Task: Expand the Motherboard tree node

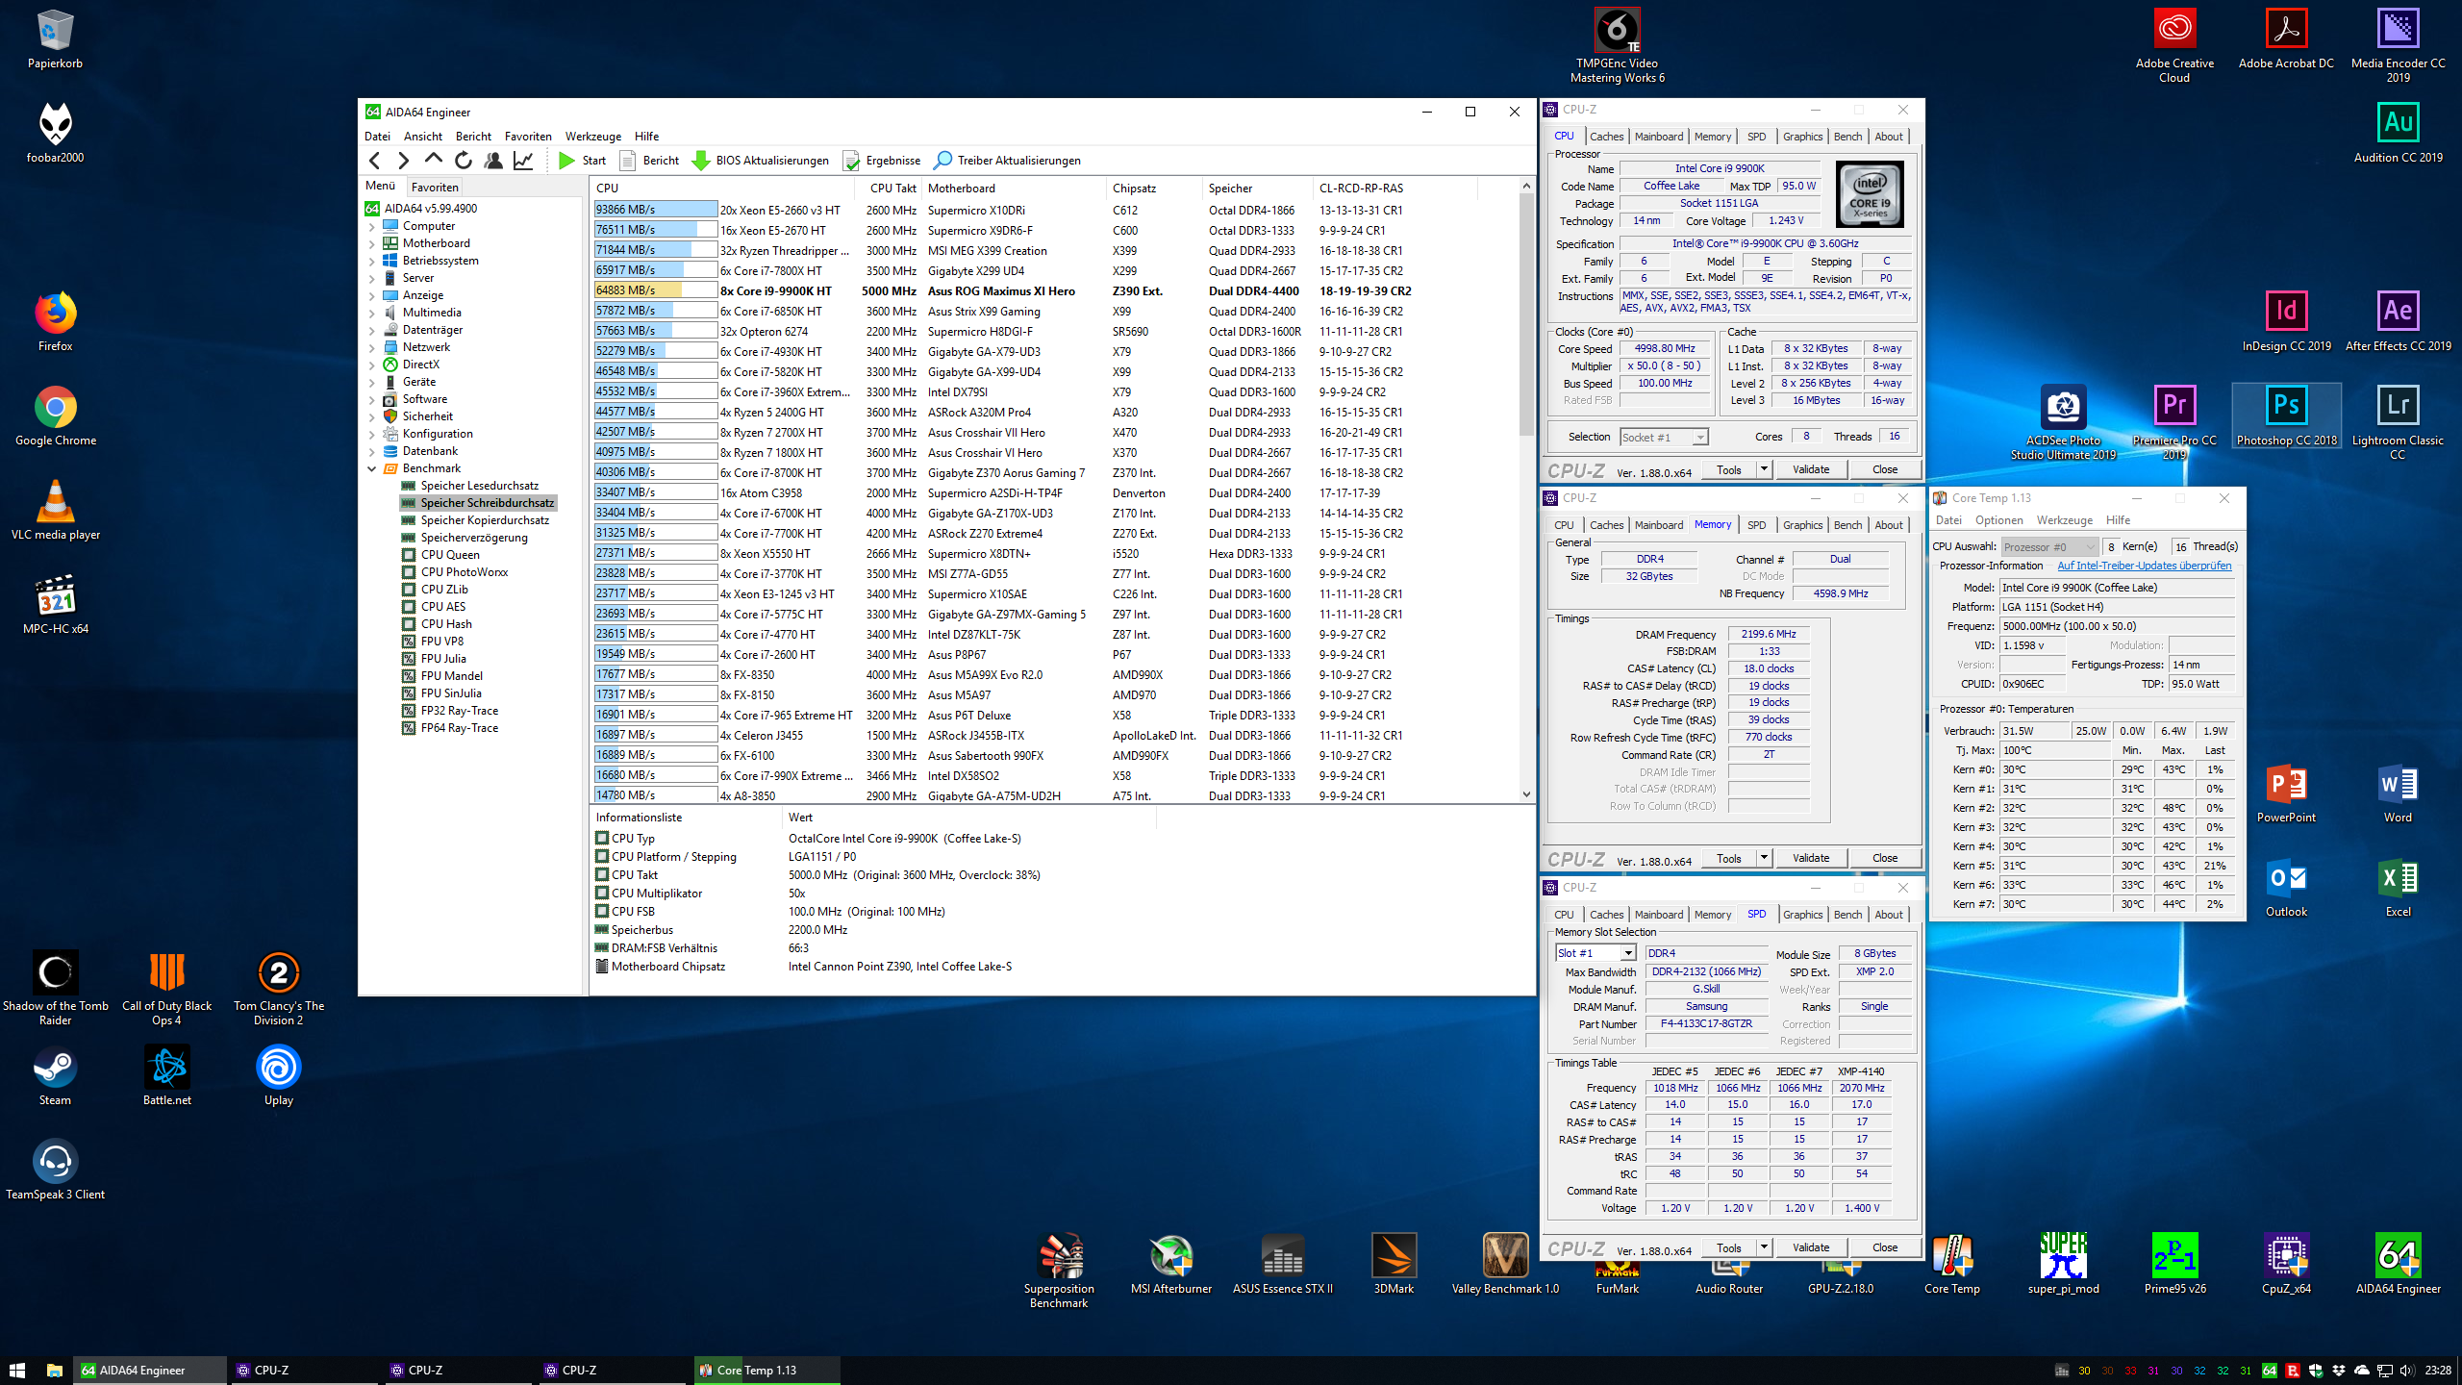Action: click(x=372, y=243)
